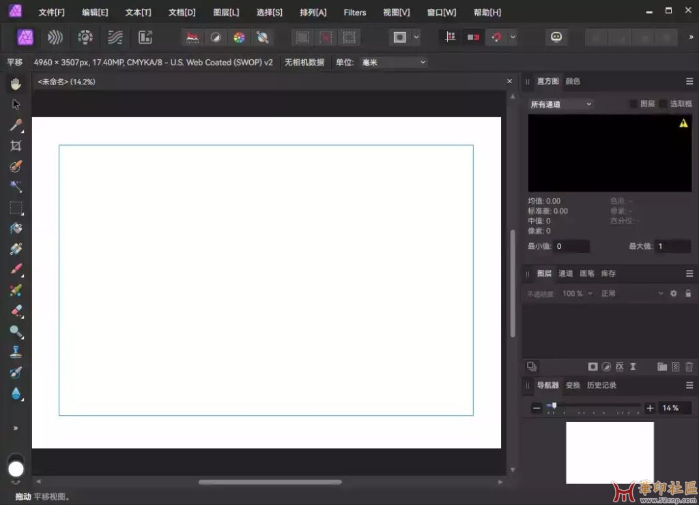Click the navigator zoom-out minus button

tap(537, 408)
